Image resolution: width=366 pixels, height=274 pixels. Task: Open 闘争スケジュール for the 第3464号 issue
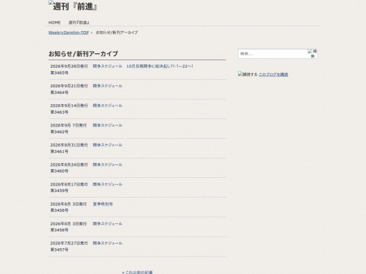(x=107, y=86)
